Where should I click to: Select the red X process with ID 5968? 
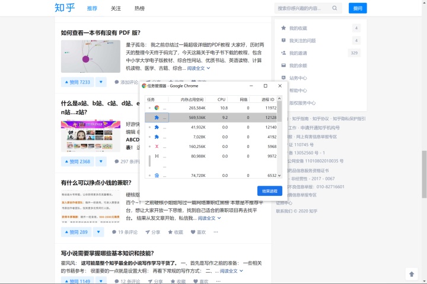[211, 147]
